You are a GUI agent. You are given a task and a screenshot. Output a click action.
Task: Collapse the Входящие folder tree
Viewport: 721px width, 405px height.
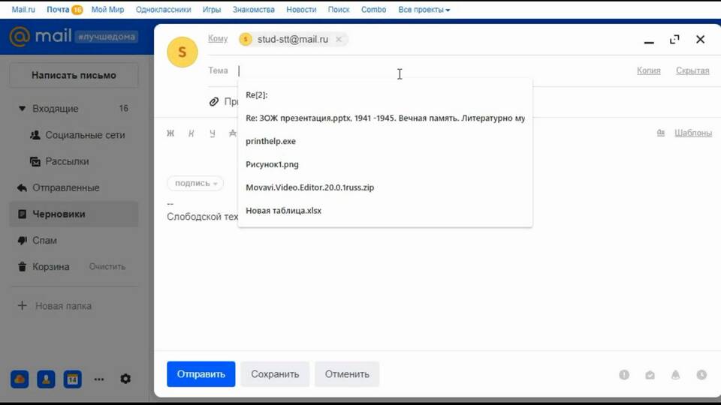tap(22, 109)
